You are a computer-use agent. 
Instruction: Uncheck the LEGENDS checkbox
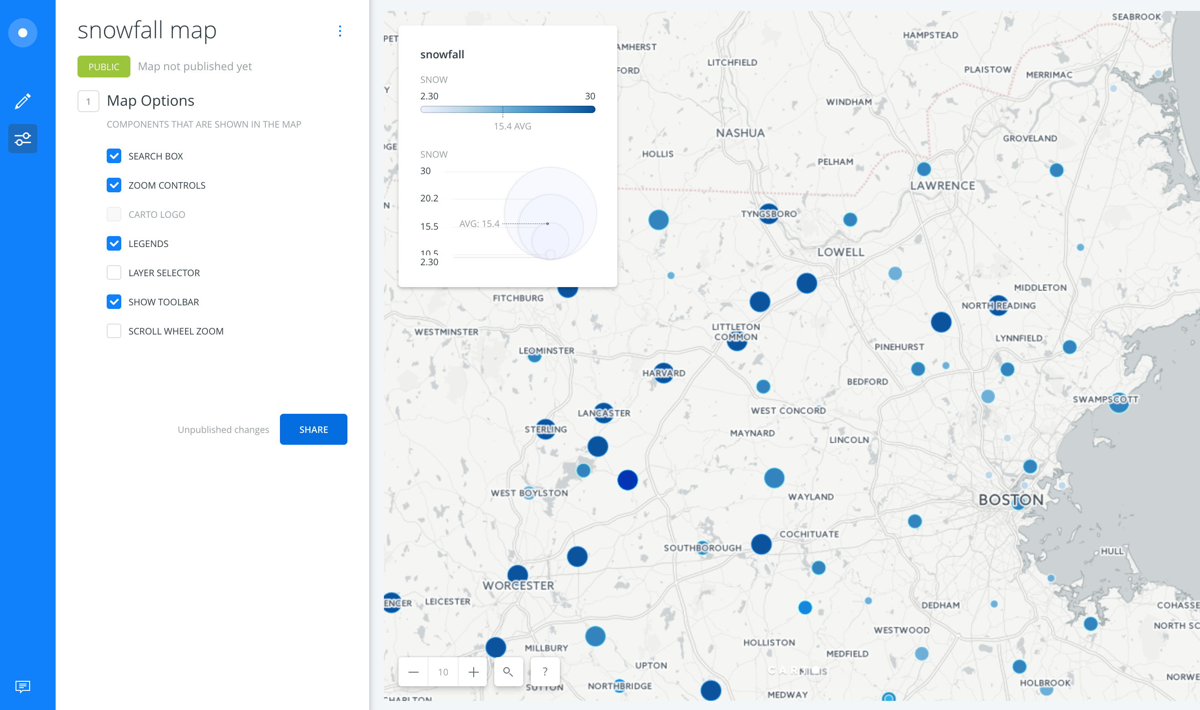tap(114, 243)
